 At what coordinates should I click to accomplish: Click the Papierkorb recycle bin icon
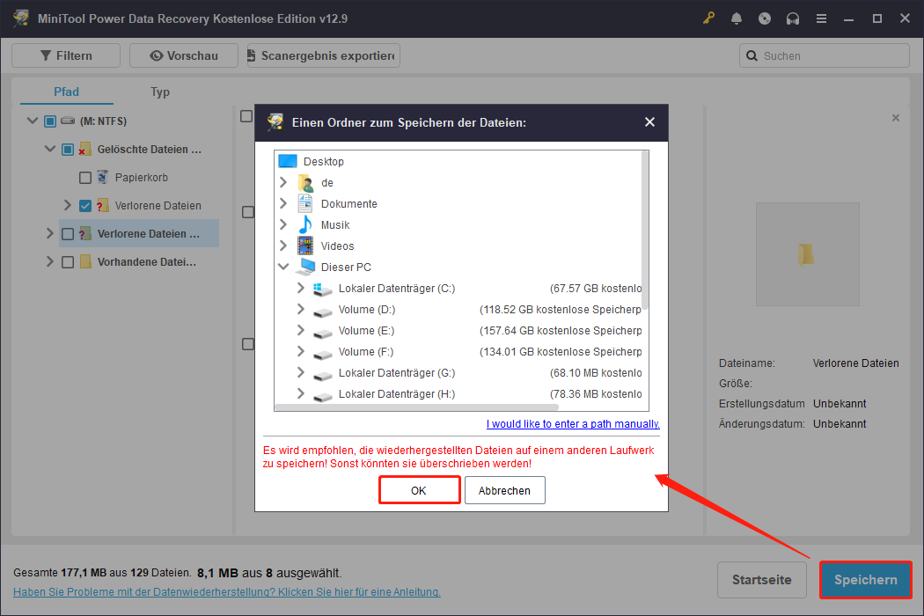(x=103, y=177)
